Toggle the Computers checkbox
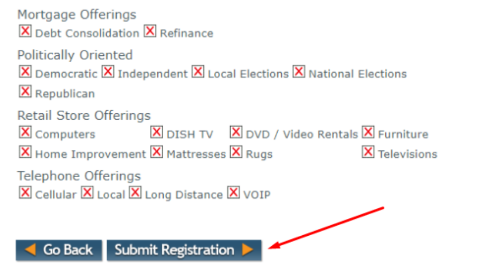 pyautogui.click(x=25, y=132)
